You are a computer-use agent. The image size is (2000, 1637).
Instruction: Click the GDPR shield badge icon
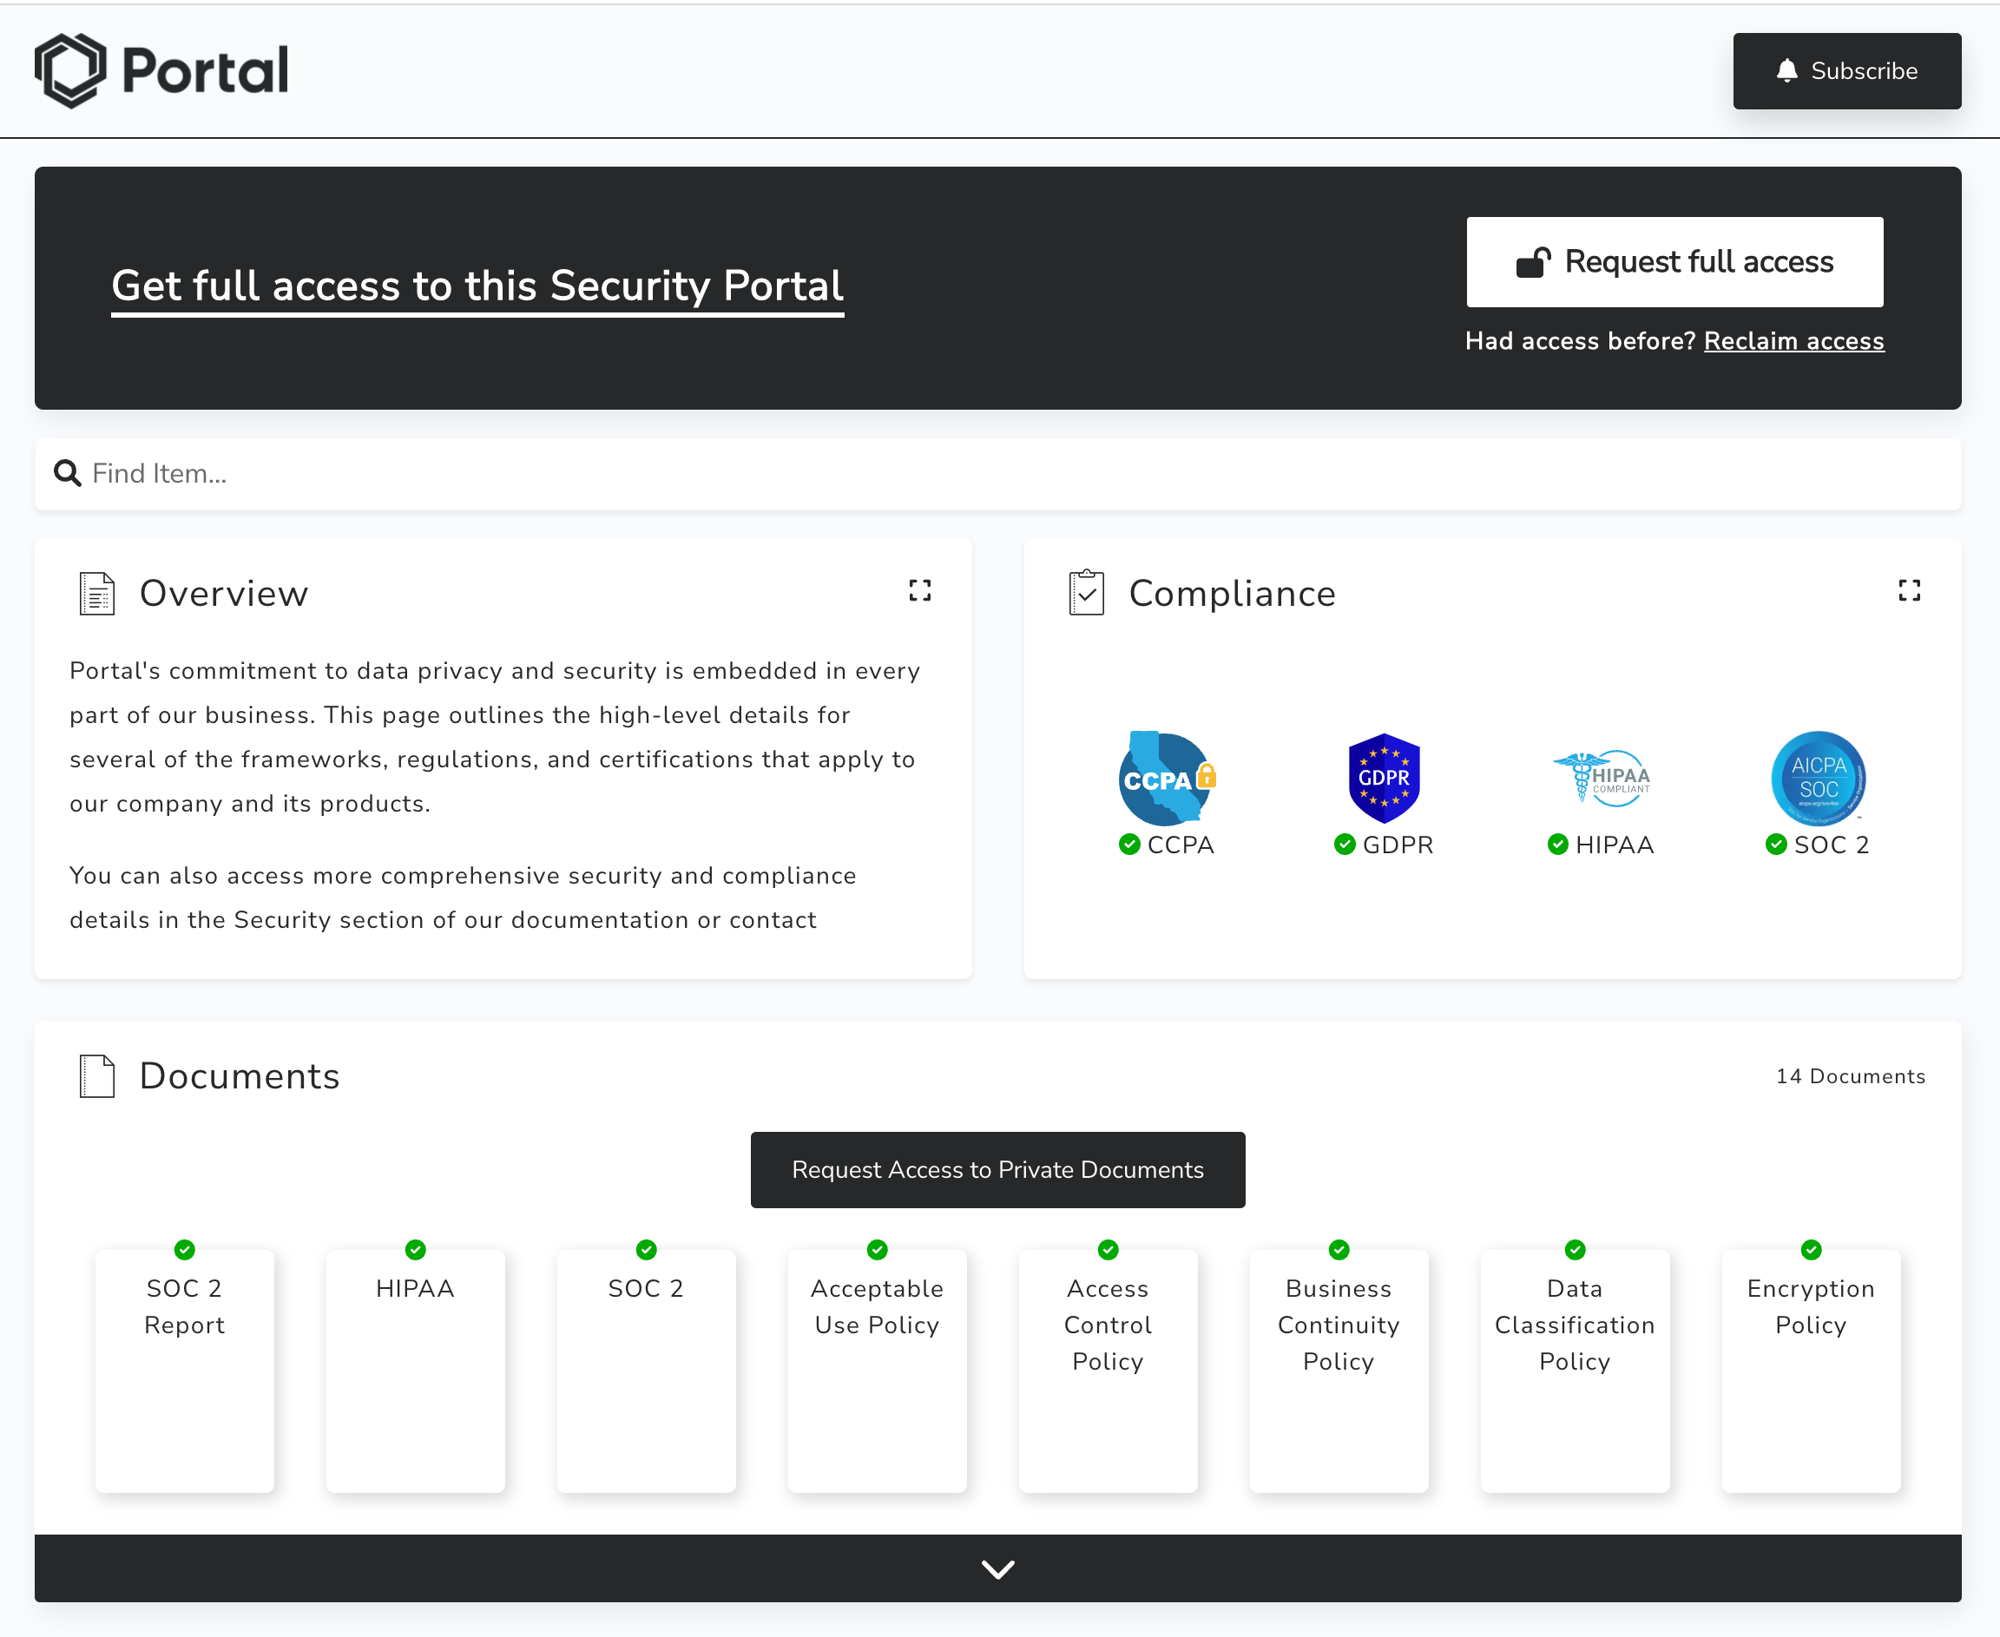pos(1384,778)
